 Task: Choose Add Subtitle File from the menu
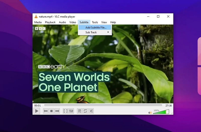pyautogui.click(x=96, y=28)
